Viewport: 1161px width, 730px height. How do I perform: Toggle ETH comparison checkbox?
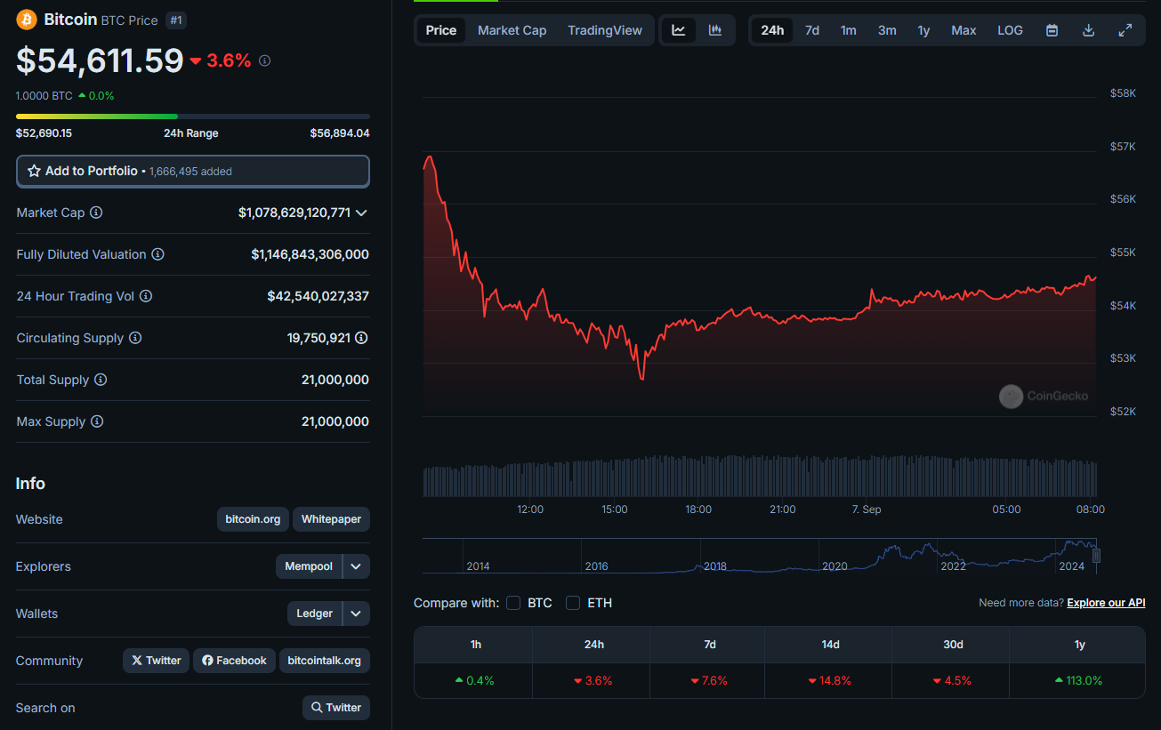[x=573, y=603]
